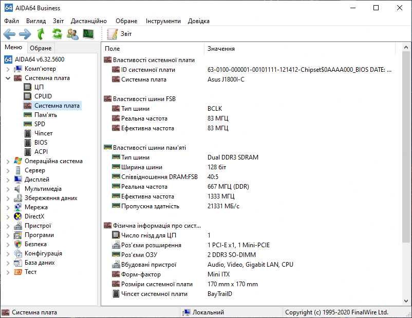The image size is (412, 318).
Task: Click the Тест orange benchmark icon
Action: pos(17,272)
